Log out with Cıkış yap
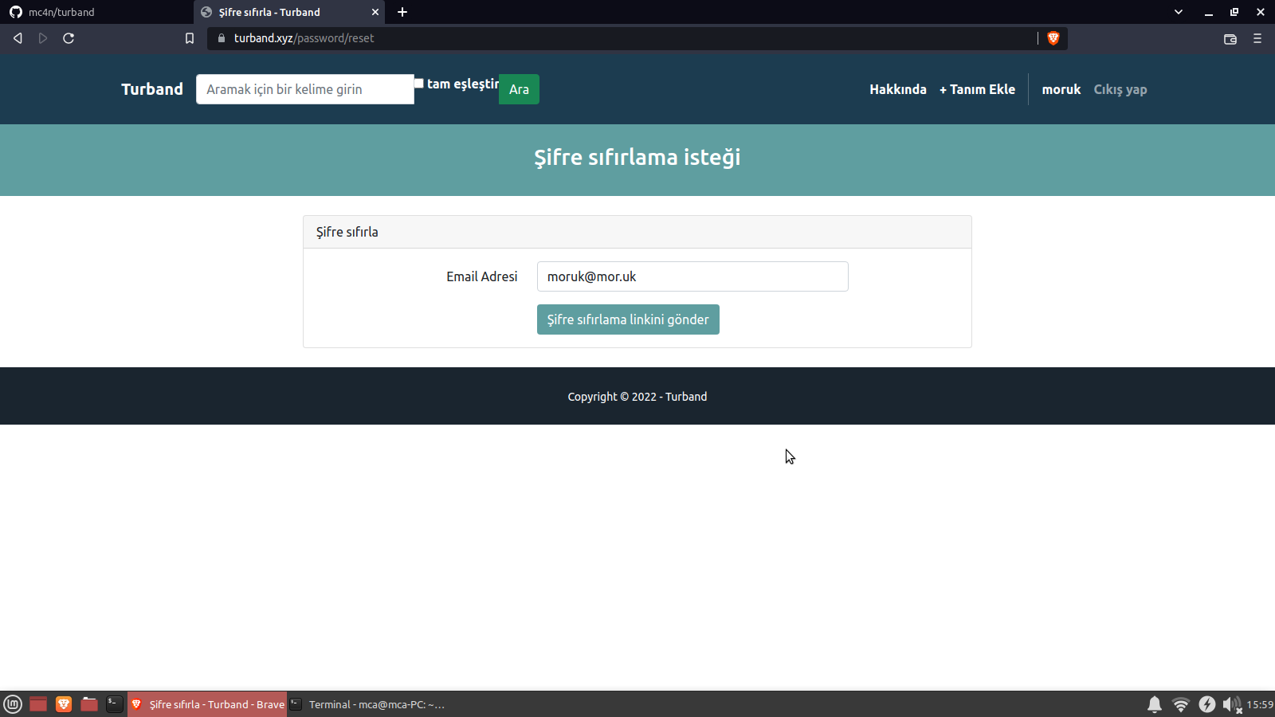1275x717 pixels. tap(1120, 89)
